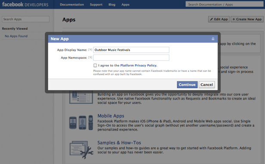
Task: Check the agree to Platform Privacy Policy box
Action: (95, 65)
